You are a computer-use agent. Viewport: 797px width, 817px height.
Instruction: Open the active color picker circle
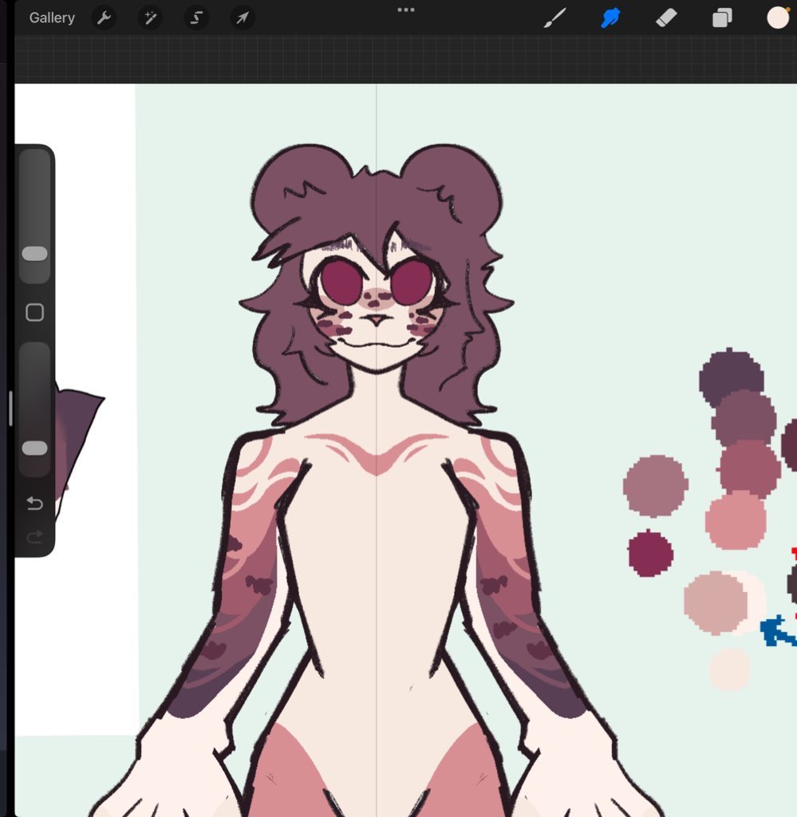click(x=778, y=18)
